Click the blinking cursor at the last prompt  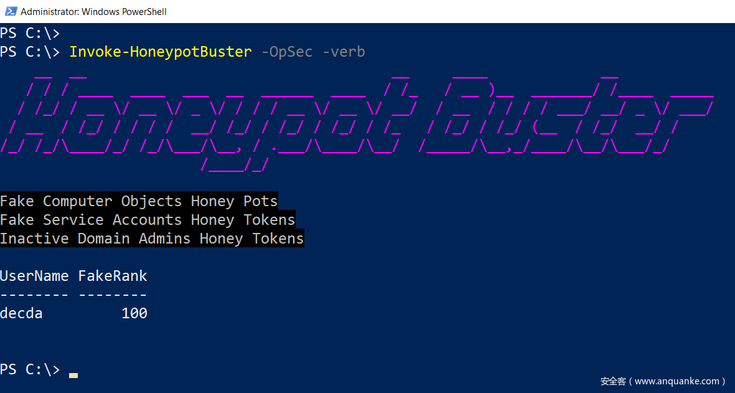pos(73,375)
